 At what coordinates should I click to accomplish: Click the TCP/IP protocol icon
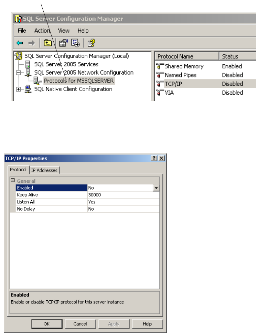[x=160, y=84]
